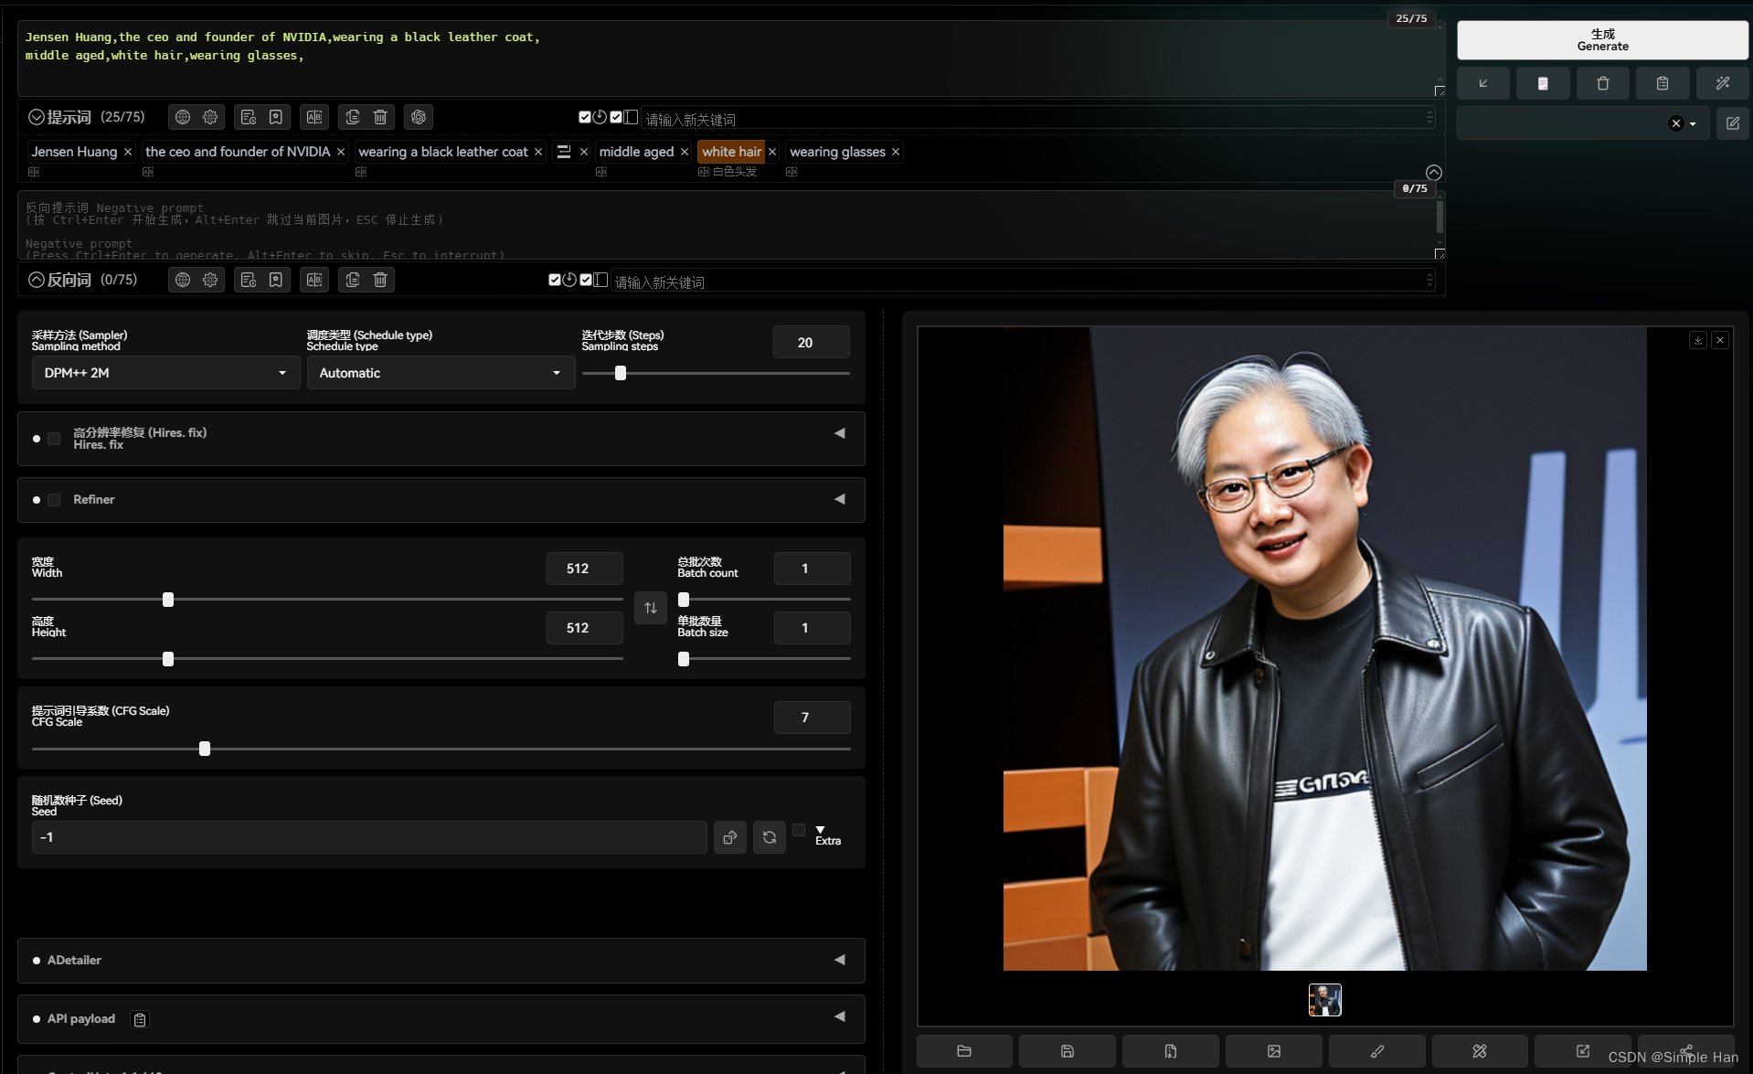The height and width of the screenshot is (1074, 1753).
Task: Adjust the Width slider
Action: pyautogui.click(x=327, y=600)
